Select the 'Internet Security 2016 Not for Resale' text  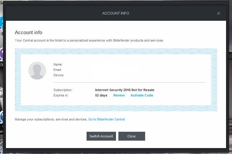[x=125, y=90]
